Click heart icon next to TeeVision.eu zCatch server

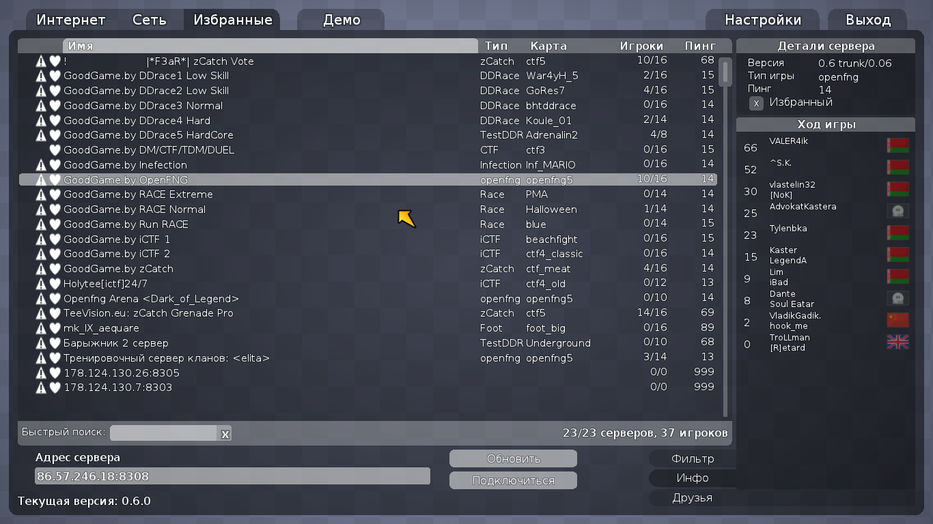tap(55, 313)
